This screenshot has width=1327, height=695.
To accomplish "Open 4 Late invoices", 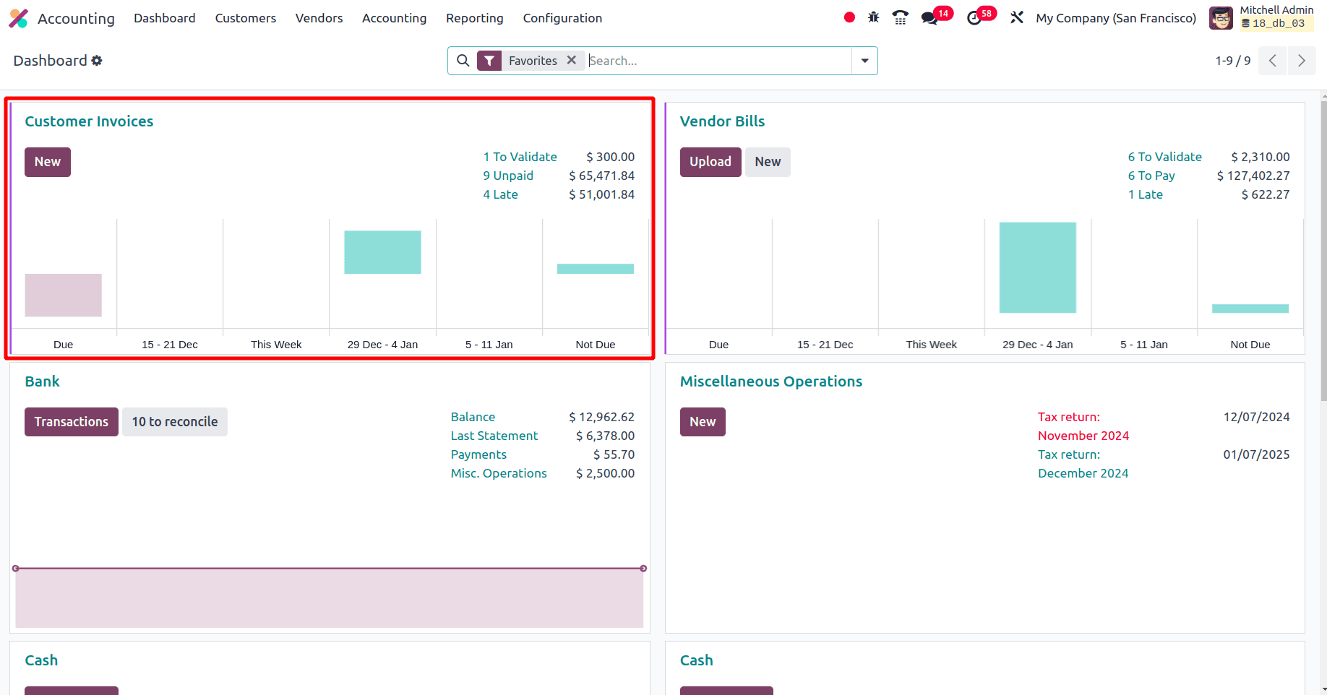I will (501, 194).
